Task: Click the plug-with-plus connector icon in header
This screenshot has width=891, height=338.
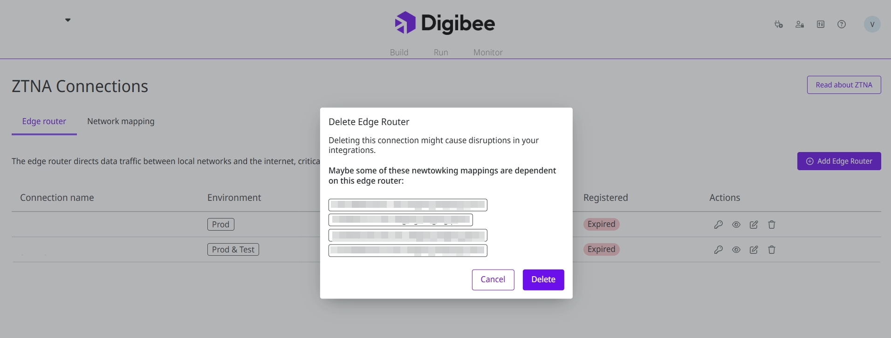Action: [778, 24]
